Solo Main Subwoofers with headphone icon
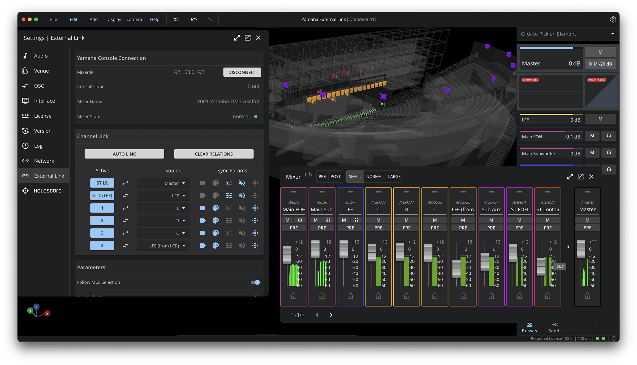 609,153
